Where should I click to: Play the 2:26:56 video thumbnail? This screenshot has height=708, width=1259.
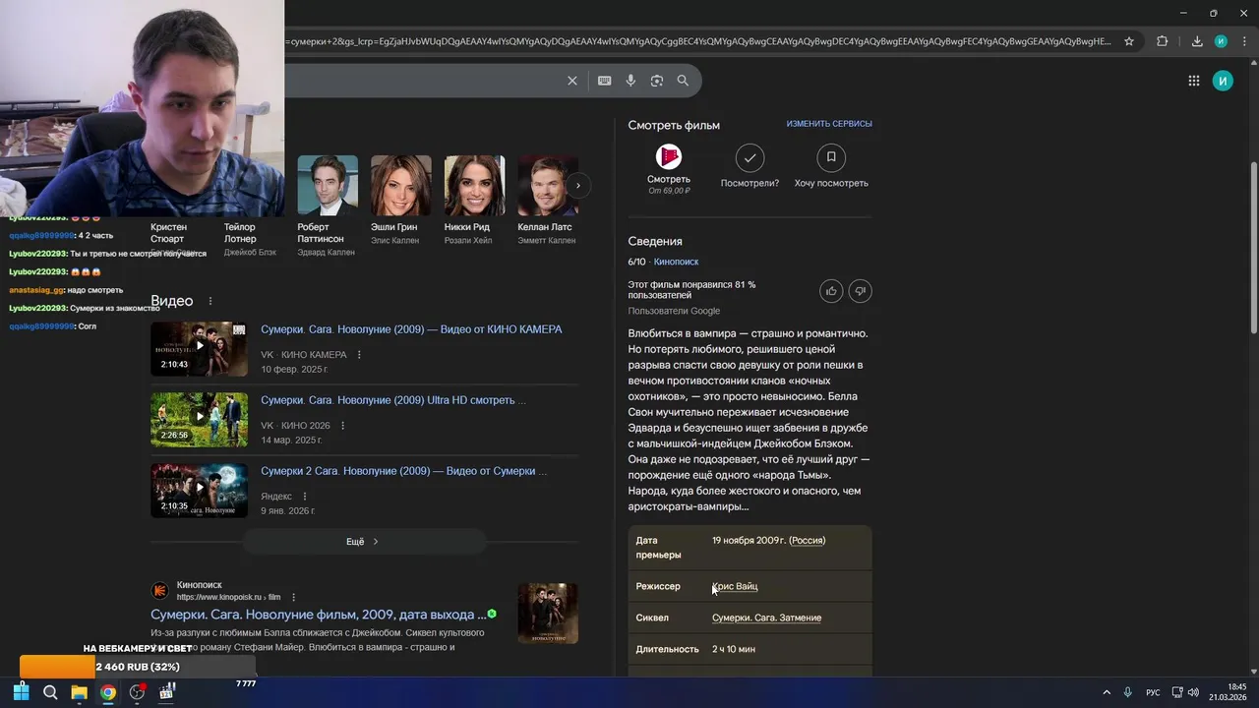pos(199,420)
